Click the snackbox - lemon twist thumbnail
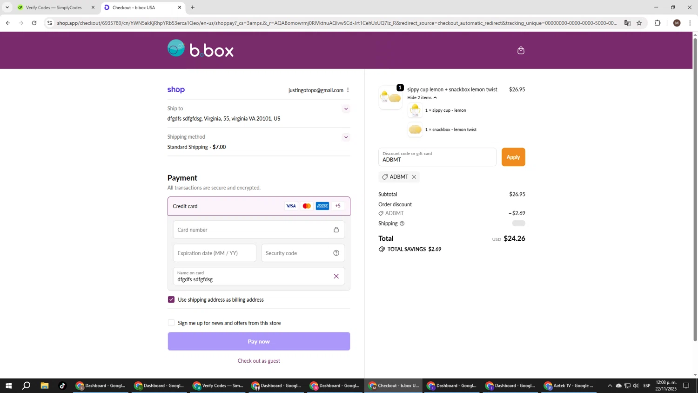 pos(415,129)
